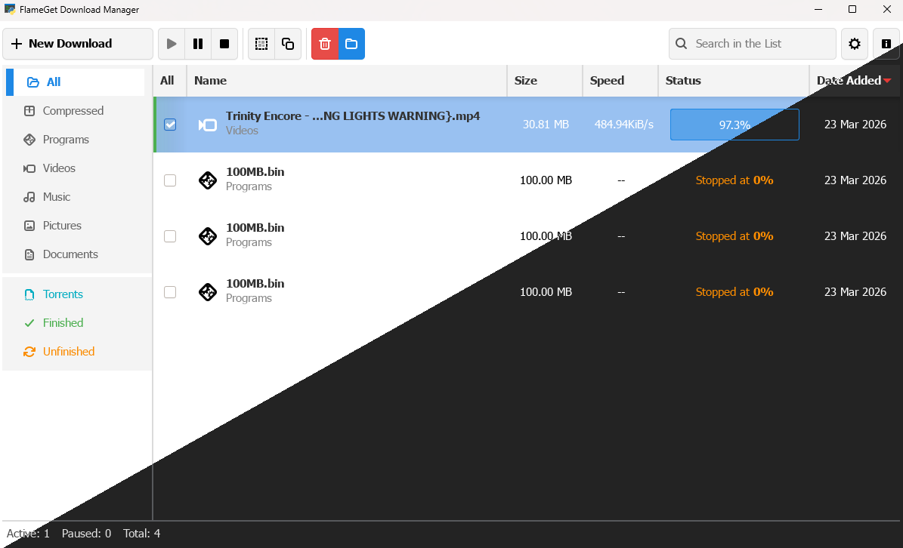Viewport: 903px width, 548px height.
Task: Resume the selected download
Action: (x=171, y=44)
